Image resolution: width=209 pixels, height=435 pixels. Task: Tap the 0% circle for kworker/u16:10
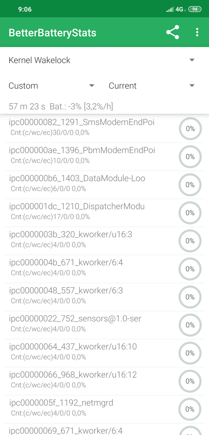point(190,353)
